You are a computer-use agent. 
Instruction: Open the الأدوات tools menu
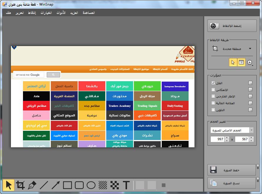61,13
